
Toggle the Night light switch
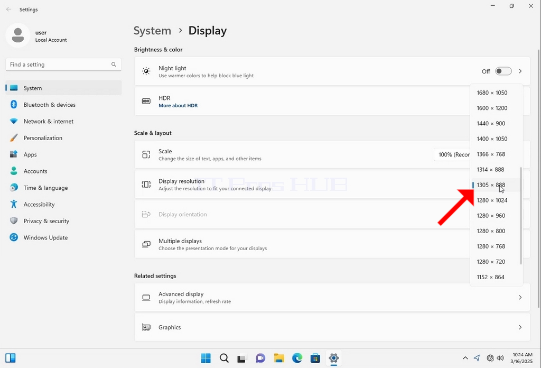[503, 71]
